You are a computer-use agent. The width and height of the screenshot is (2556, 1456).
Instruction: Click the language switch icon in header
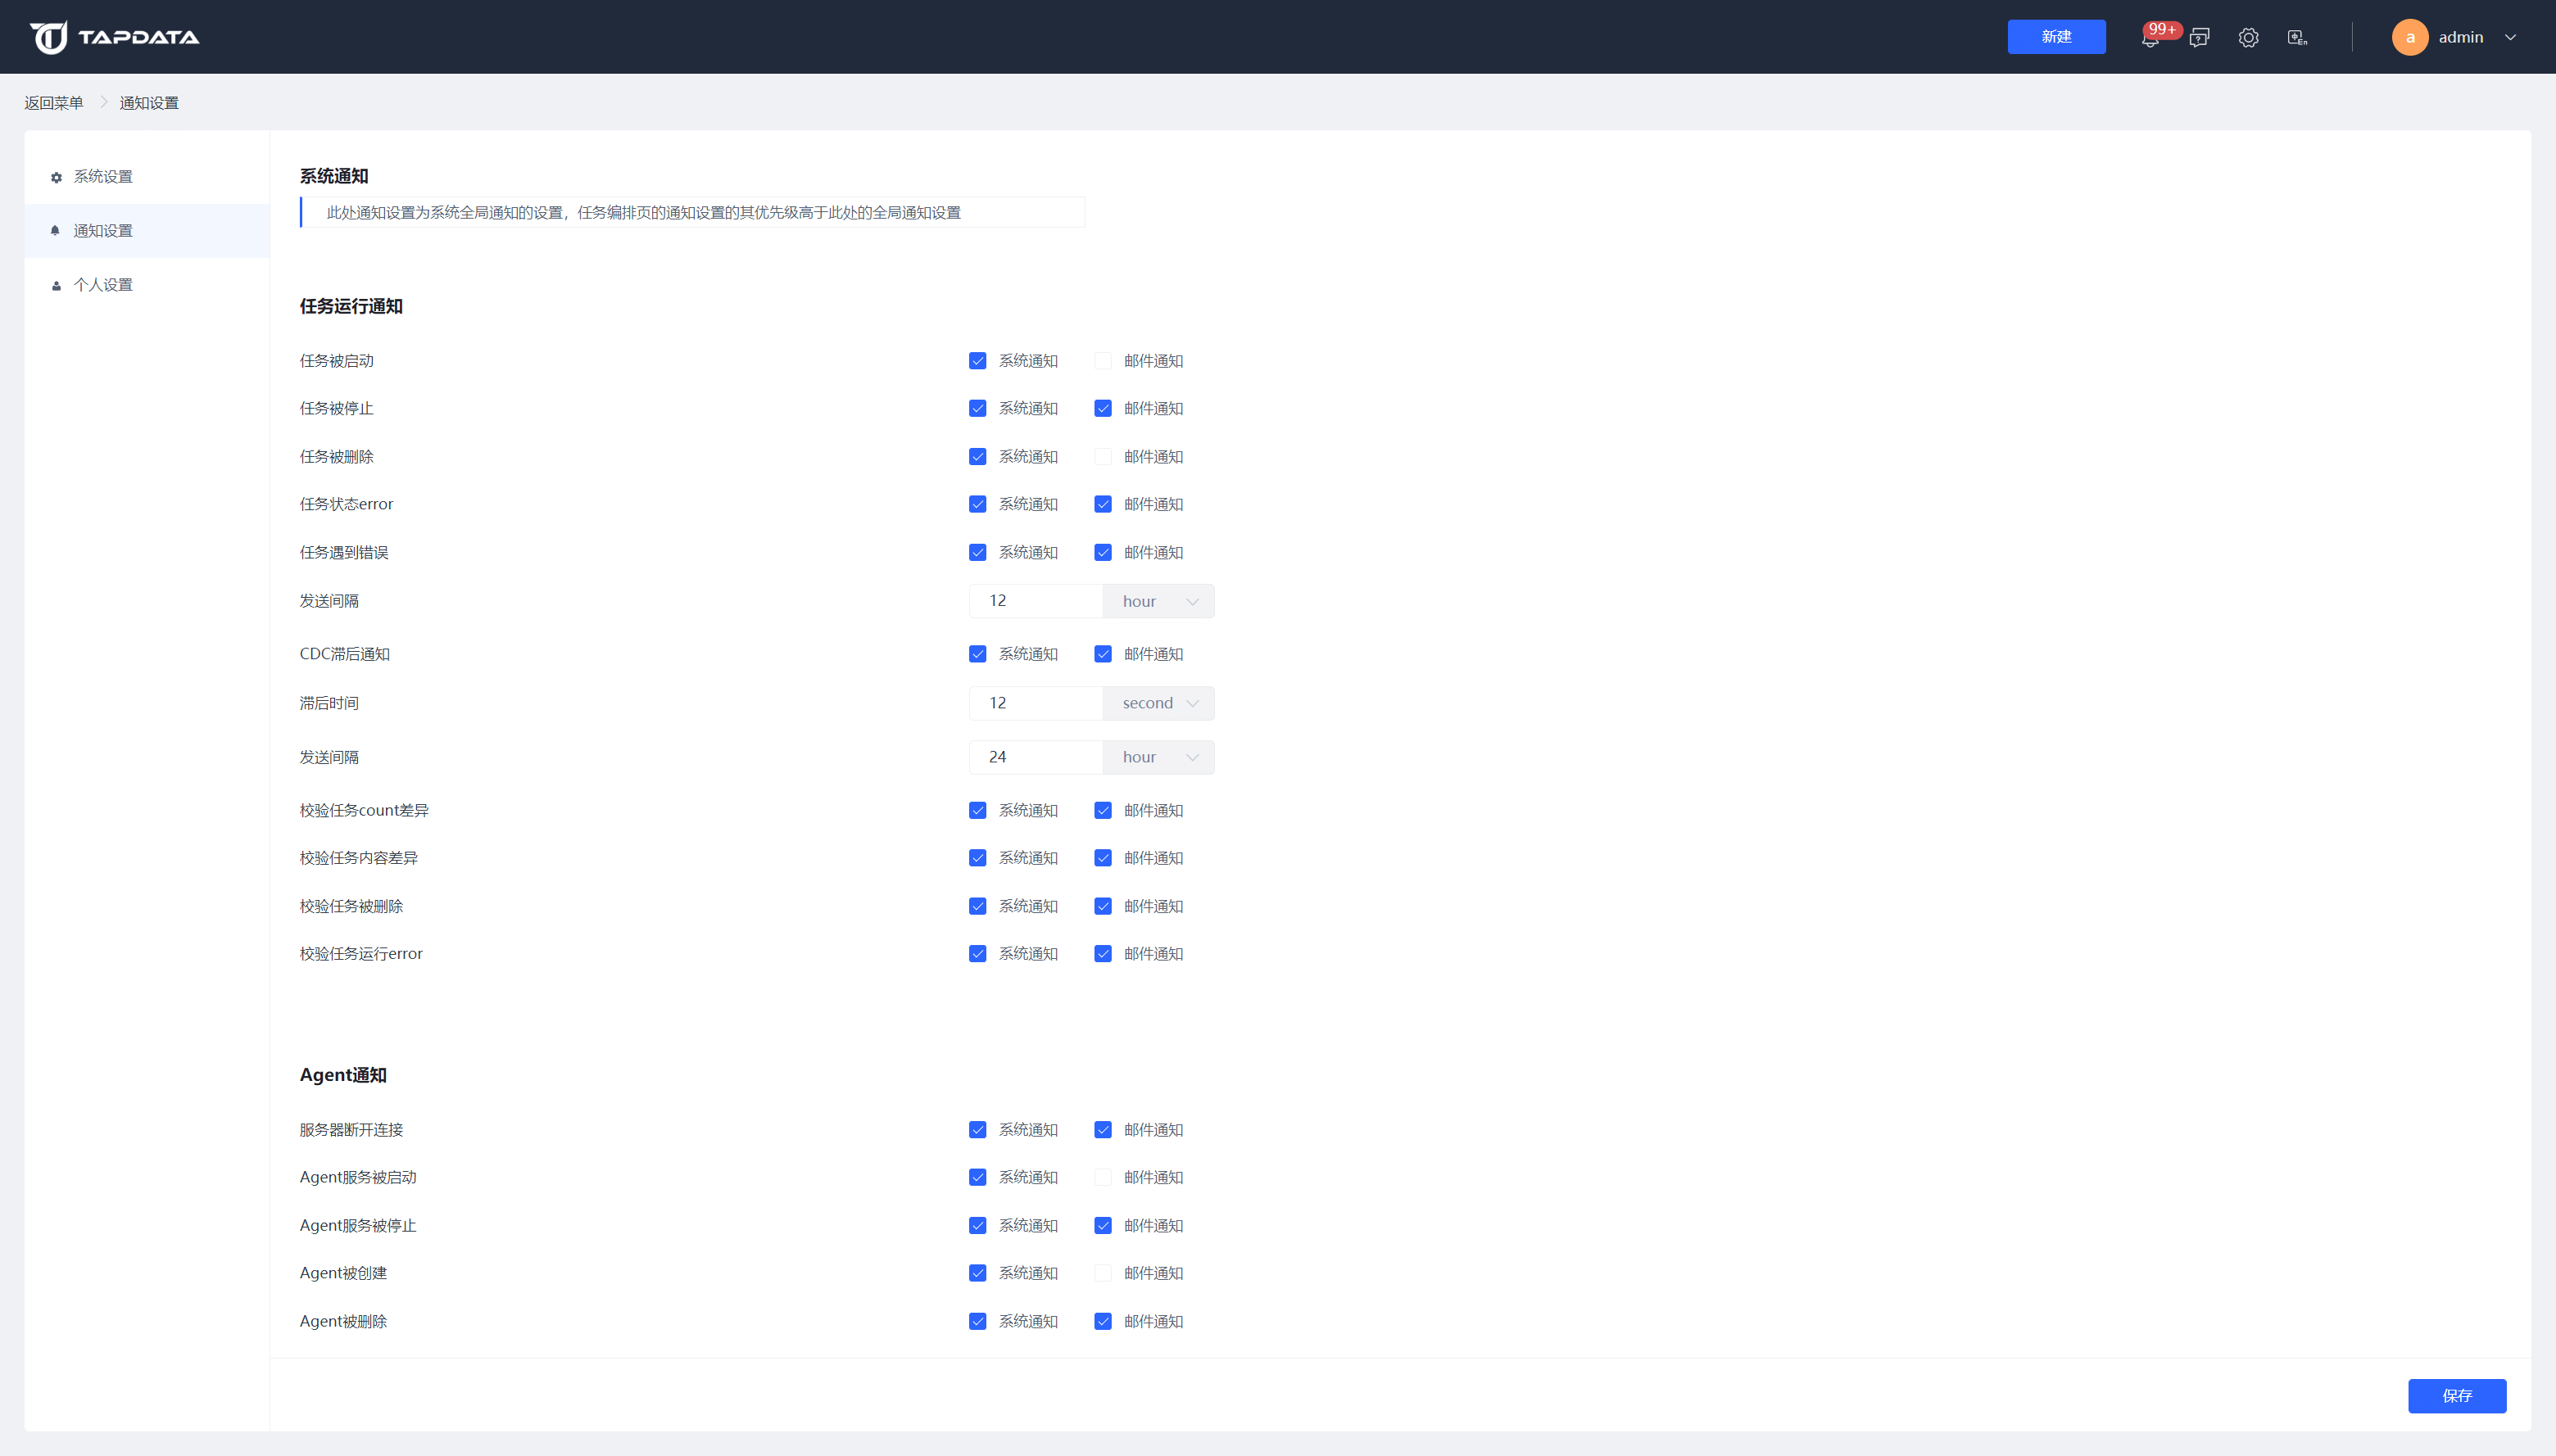click(2297, 38)
